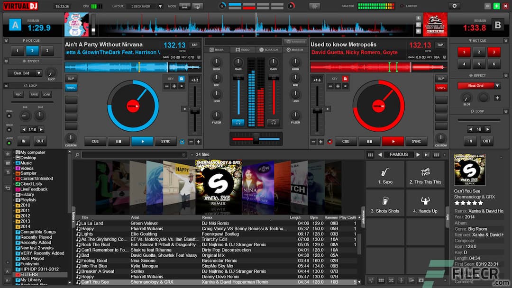Image resolution: width=512 pixels, height=288 pixels.
Task: Click the headphone pre-listen icon on left channel
Action: [x=238, y=123]
